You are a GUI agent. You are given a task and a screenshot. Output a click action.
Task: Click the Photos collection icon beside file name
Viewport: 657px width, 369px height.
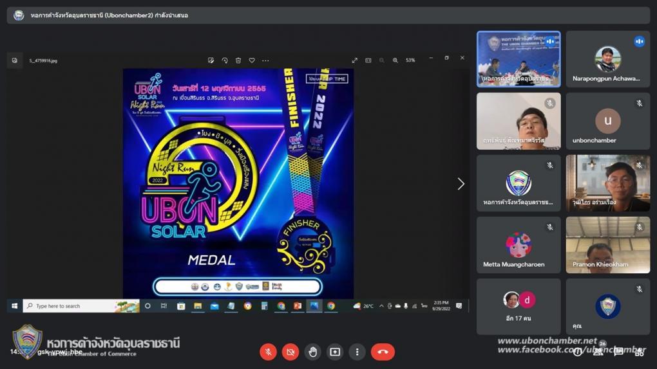click(15, 60)
